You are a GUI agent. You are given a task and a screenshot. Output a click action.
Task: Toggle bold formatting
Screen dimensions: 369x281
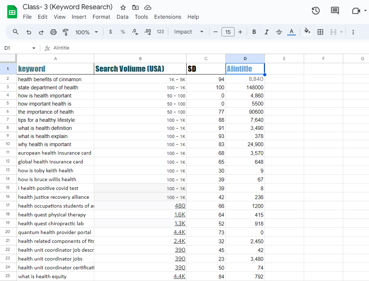point(254,32)
